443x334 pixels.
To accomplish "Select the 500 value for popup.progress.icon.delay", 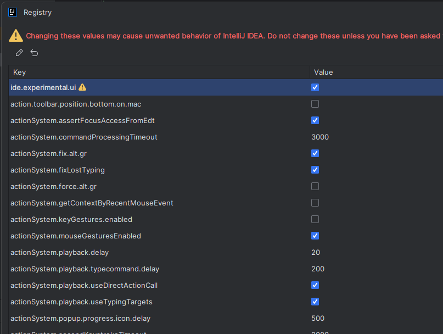I will tap(318, 318).
